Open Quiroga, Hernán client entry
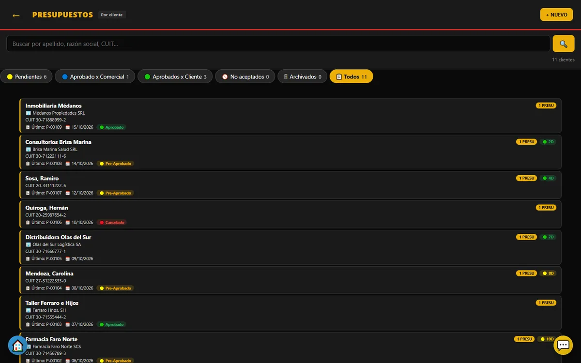Viewport: 581px width, 363px height. [290, 215]
